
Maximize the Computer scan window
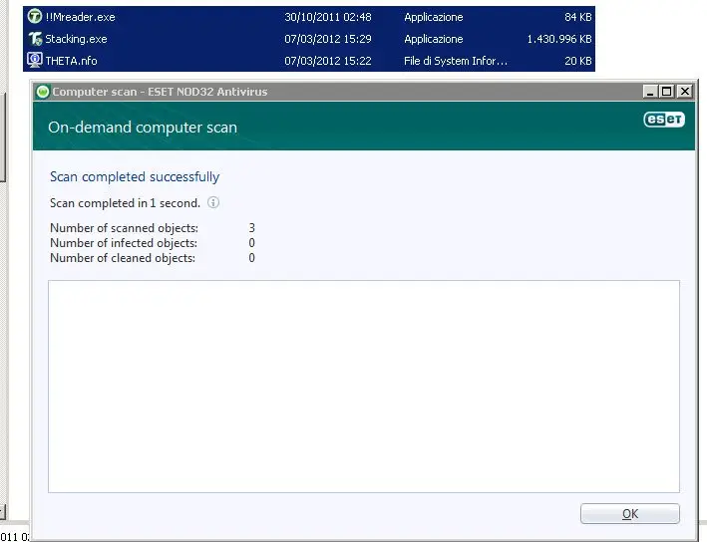(666, 92)
